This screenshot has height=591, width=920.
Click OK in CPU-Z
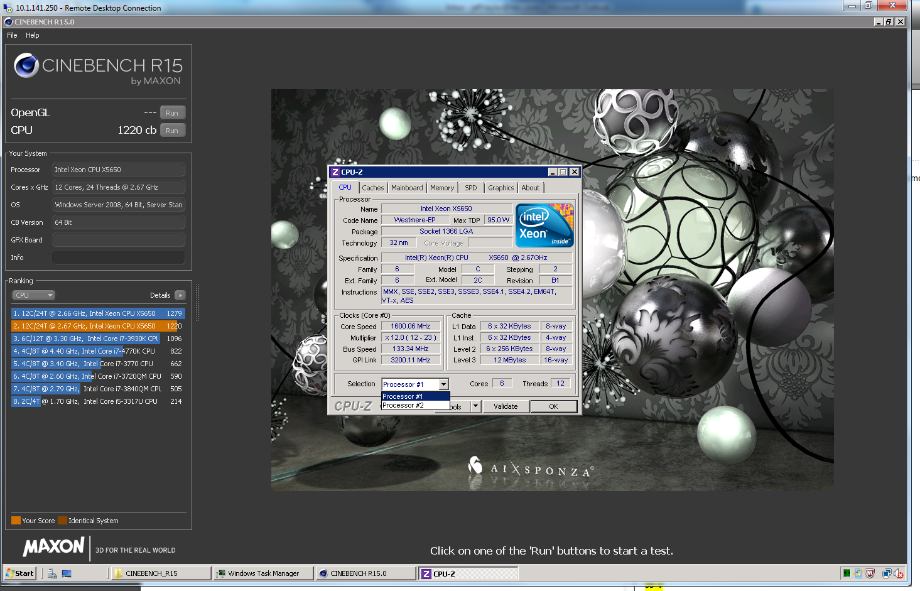point(553,406)
